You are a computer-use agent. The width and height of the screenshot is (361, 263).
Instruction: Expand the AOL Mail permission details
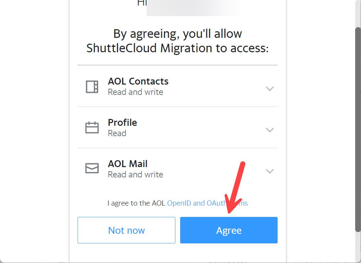pos(270,171)
